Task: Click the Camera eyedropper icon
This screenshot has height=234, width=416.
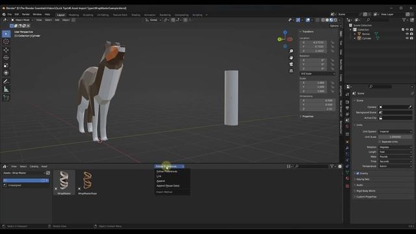Action: click(410, 107)
